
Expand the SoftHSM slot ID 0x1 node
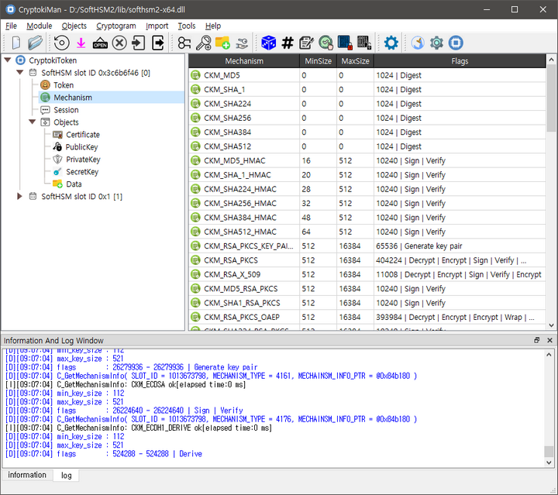[x=20, y=197]
